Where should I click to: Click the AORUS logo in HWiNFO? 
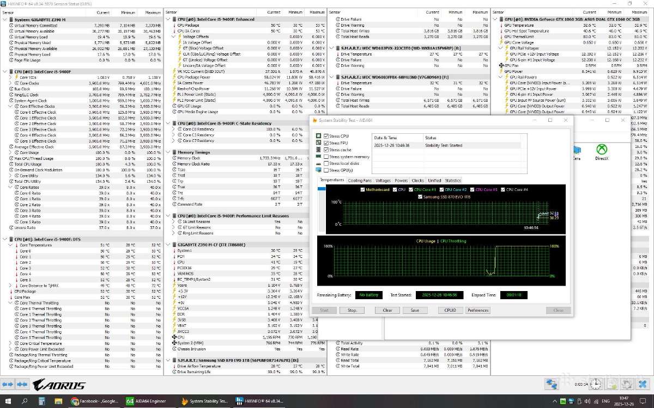[x=59, y=385]
